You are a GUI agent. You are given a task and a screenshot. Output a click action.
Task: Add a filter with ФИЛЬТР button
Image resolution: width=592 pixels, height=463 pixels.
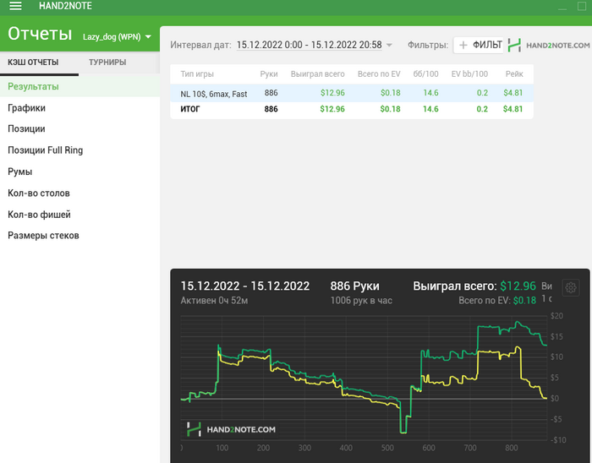point(479,46)
